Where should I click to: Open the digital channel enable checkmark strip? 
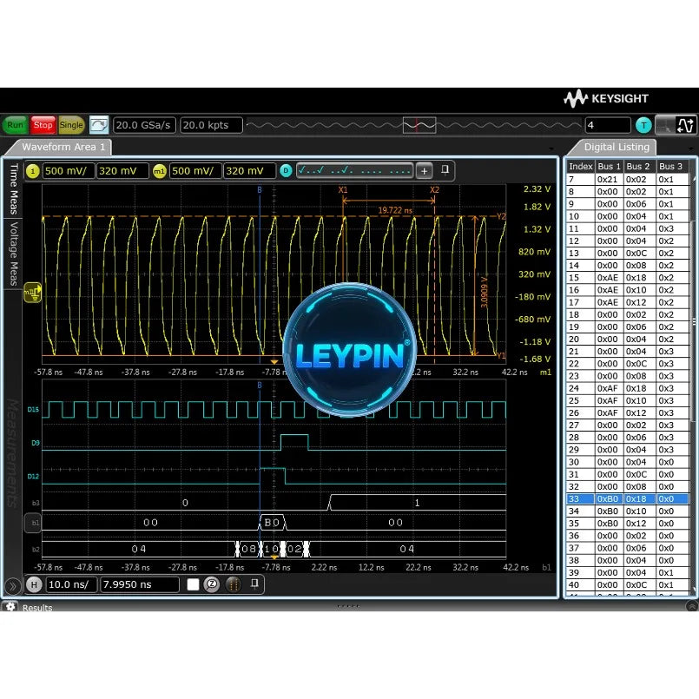[x=354, y=171]
